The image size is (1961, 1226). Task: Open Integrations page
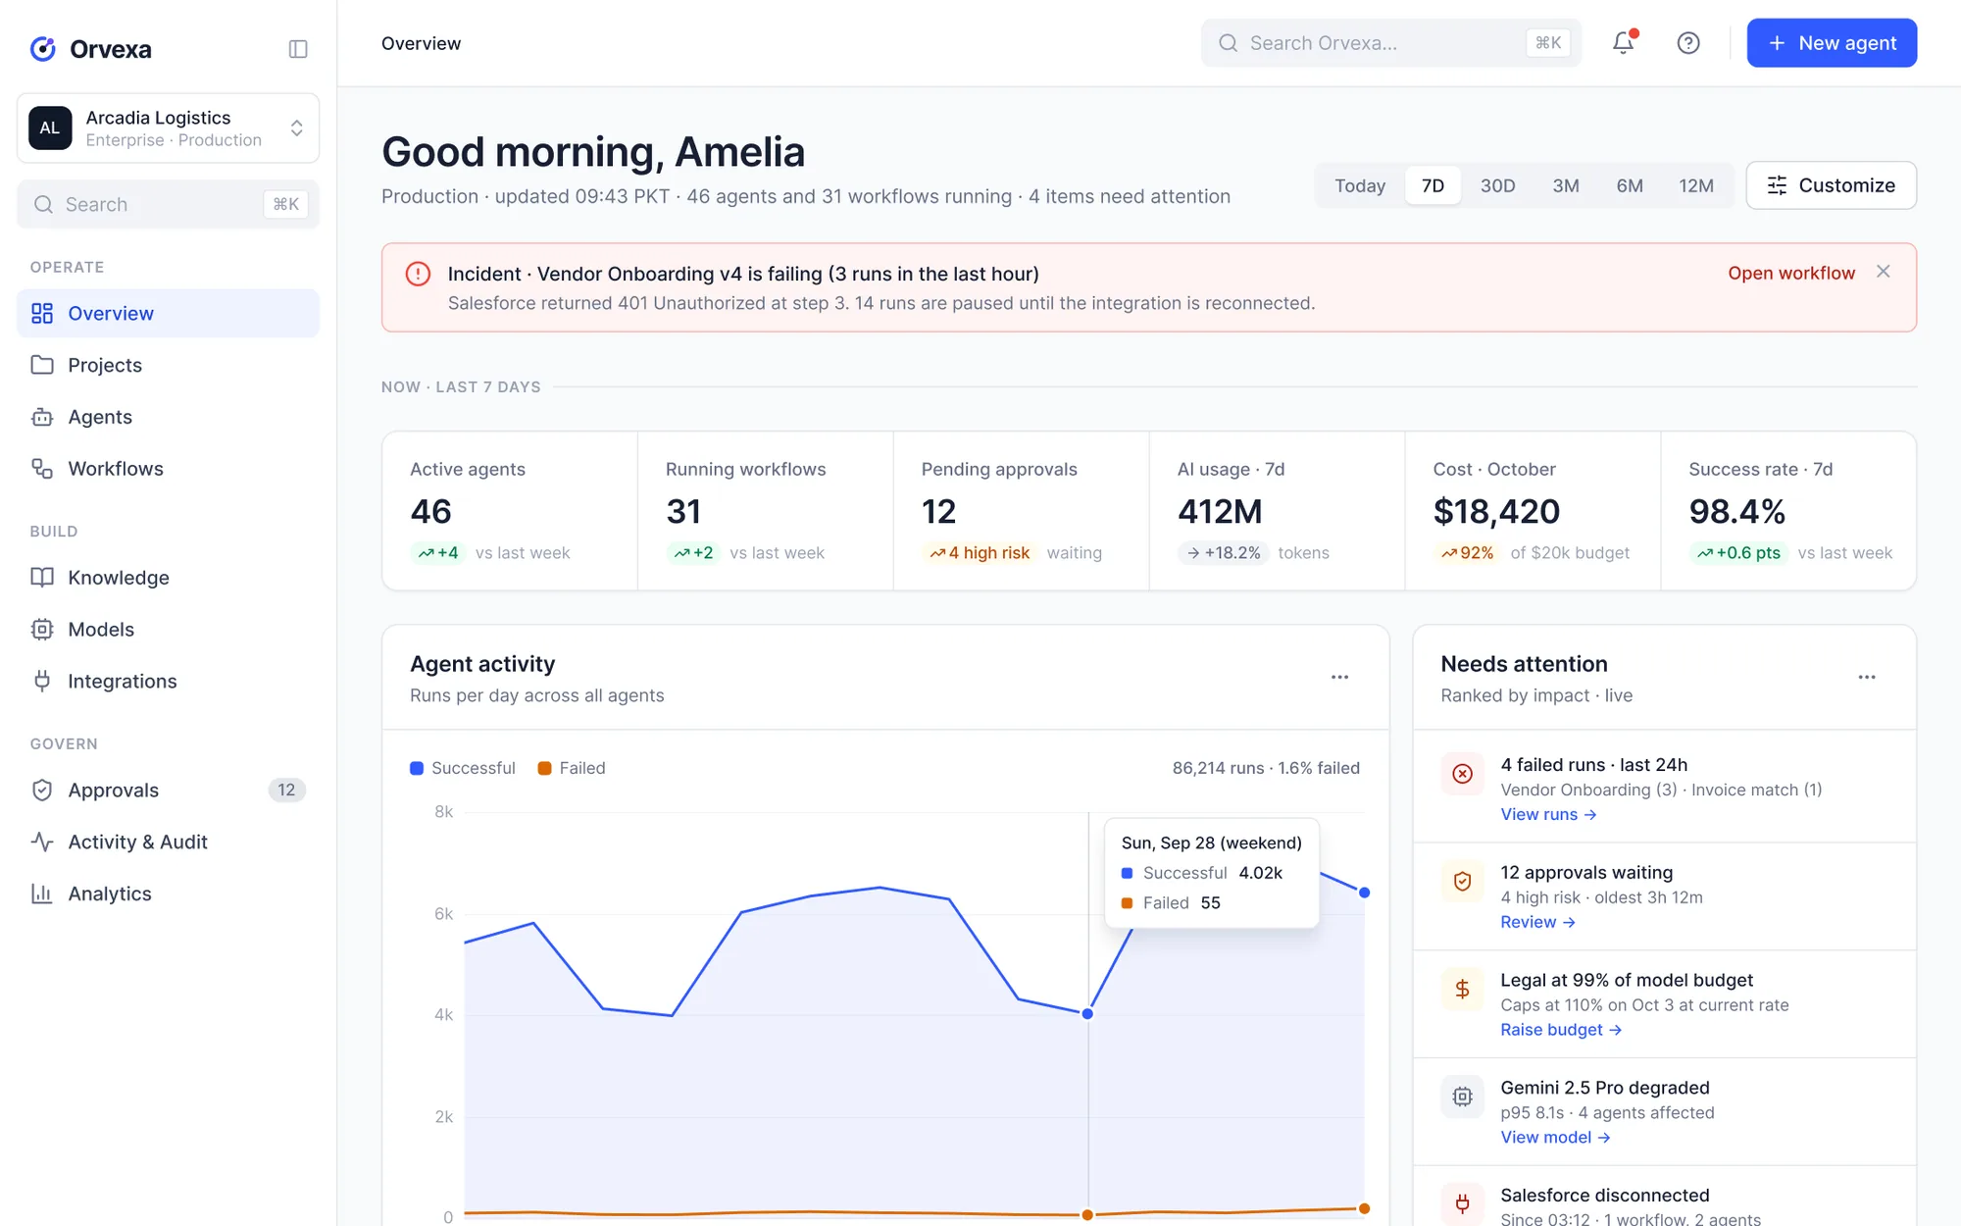click(x=168, y=682)
